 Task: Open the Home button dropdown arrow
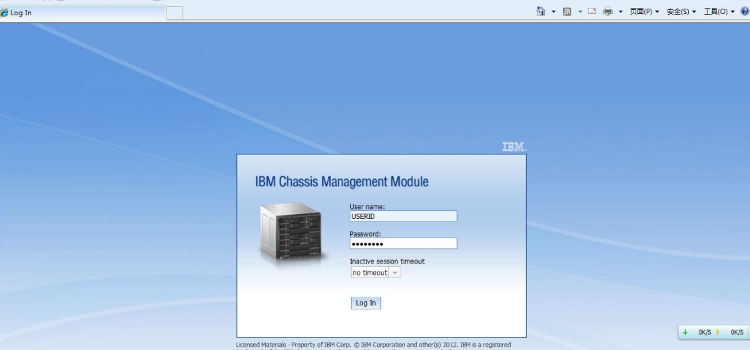click(x=554, y=11)
